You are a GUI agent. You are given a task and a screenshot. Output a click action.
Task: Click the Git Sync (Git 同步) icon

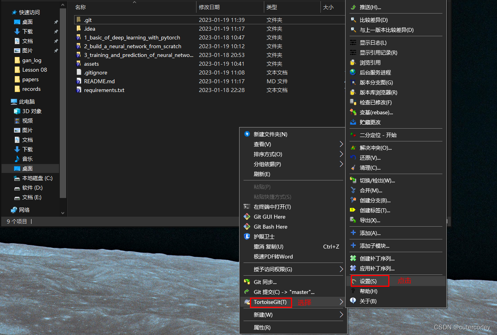click(247, 282)
